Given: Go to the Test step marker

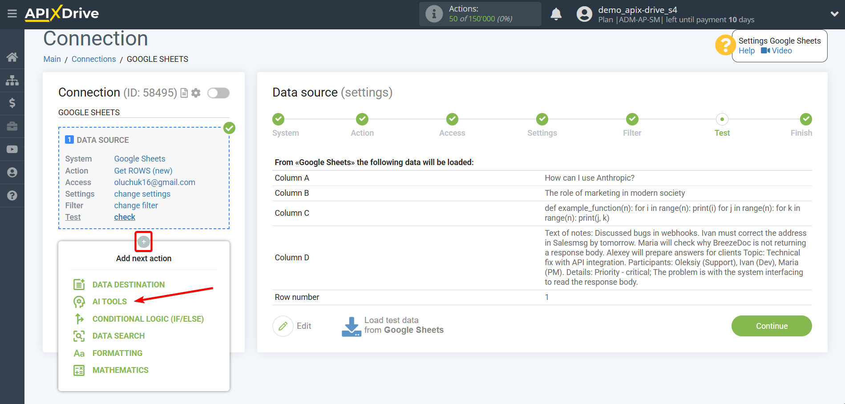Looking at the screenshot, I should click(722, 119).
